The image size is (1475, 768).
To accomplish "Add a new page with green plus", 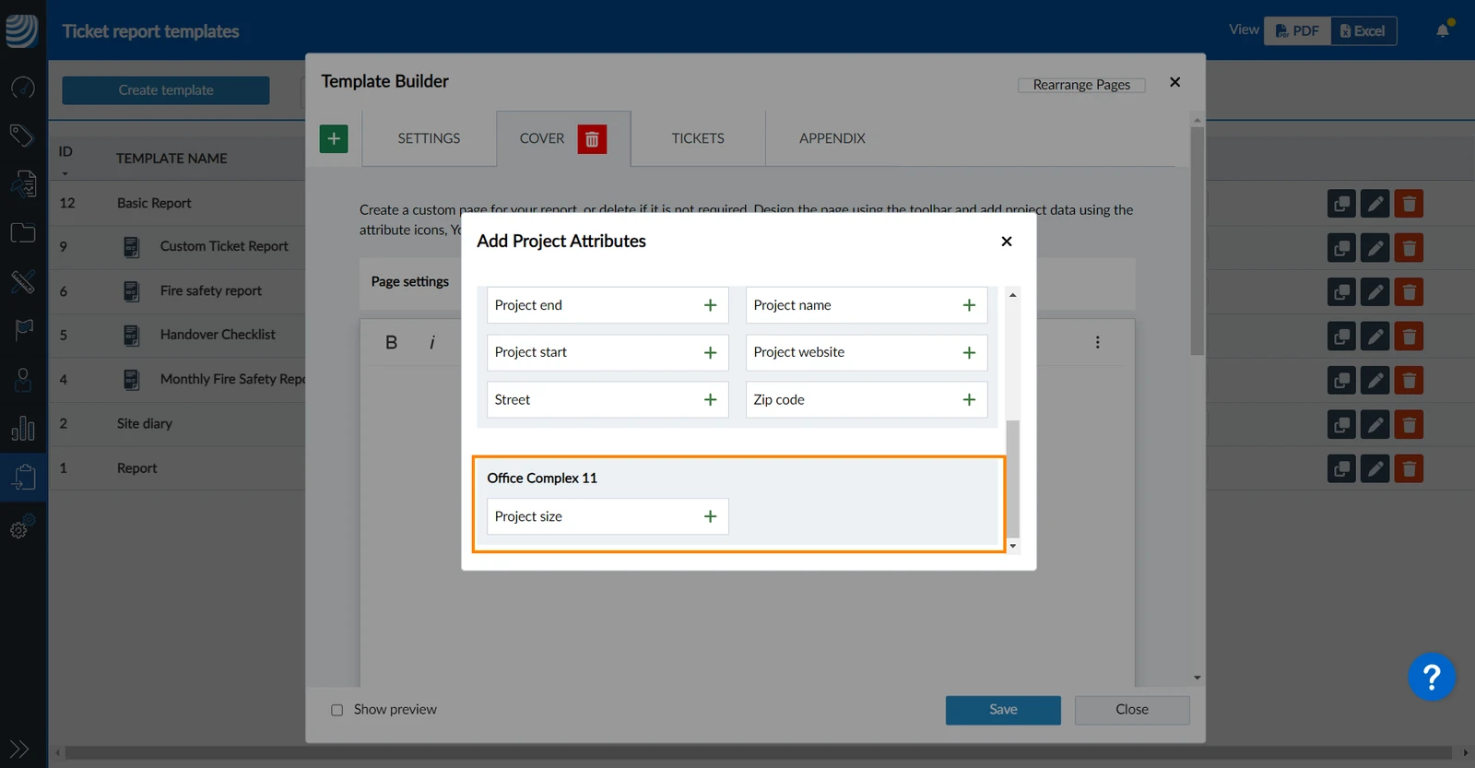I will click(x=334, y=138).
